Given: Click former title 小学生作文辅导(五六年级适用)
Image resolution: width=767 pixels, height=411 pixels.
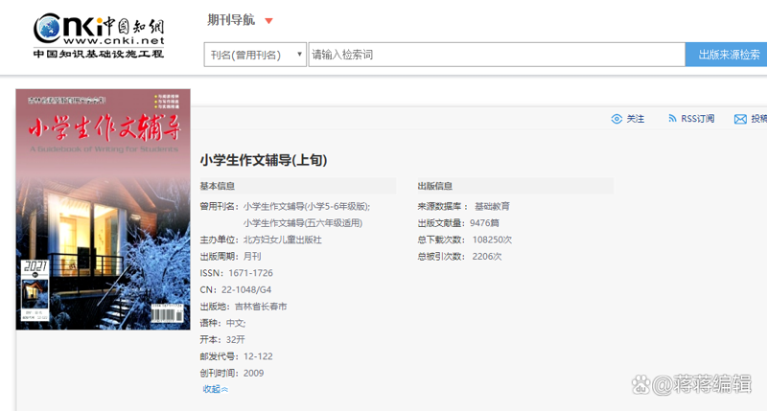Looking at the screenshot, I should (x=303, y=223).
